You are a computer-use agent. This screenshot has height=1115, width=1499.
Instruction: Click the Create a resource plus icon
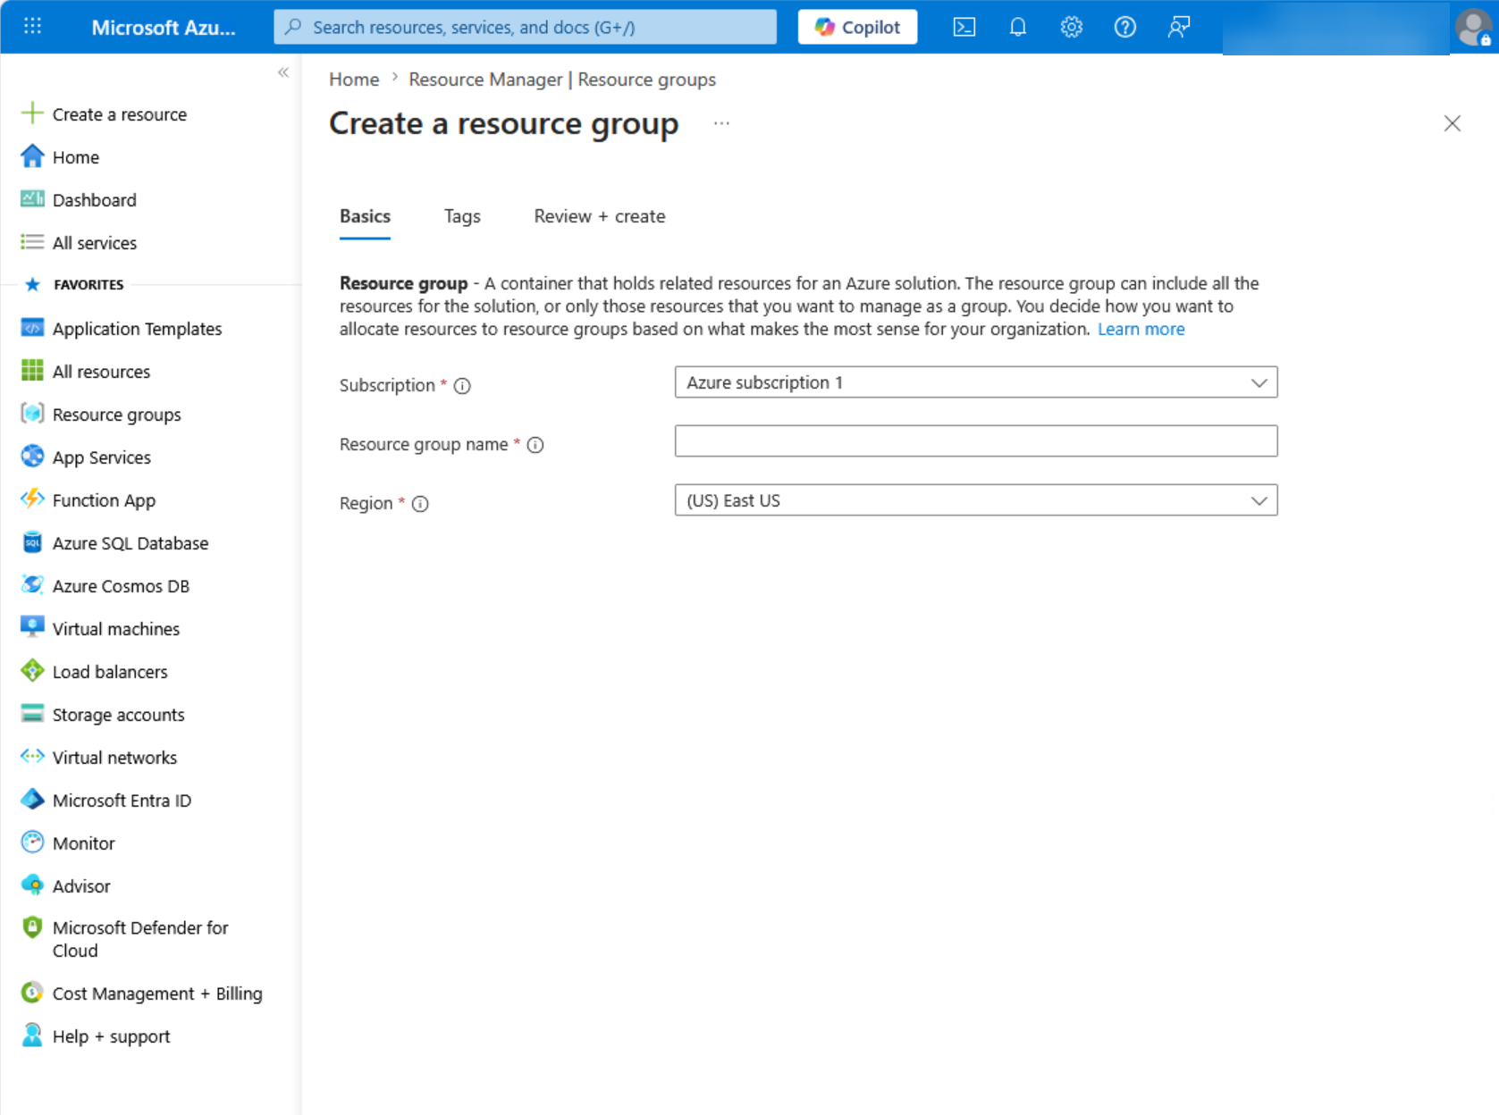click(x=32, y=113)
